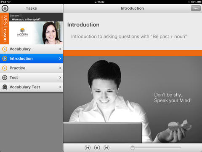Click the lesson thumbnail with woman's photo
The width and height of the screenshot is (202, 152).
(36, 33)
